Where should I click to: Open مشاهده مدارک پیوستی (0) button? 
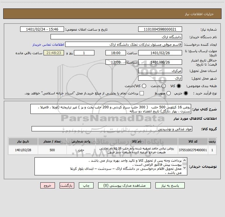pyautogui.click(x=124, y=186)
